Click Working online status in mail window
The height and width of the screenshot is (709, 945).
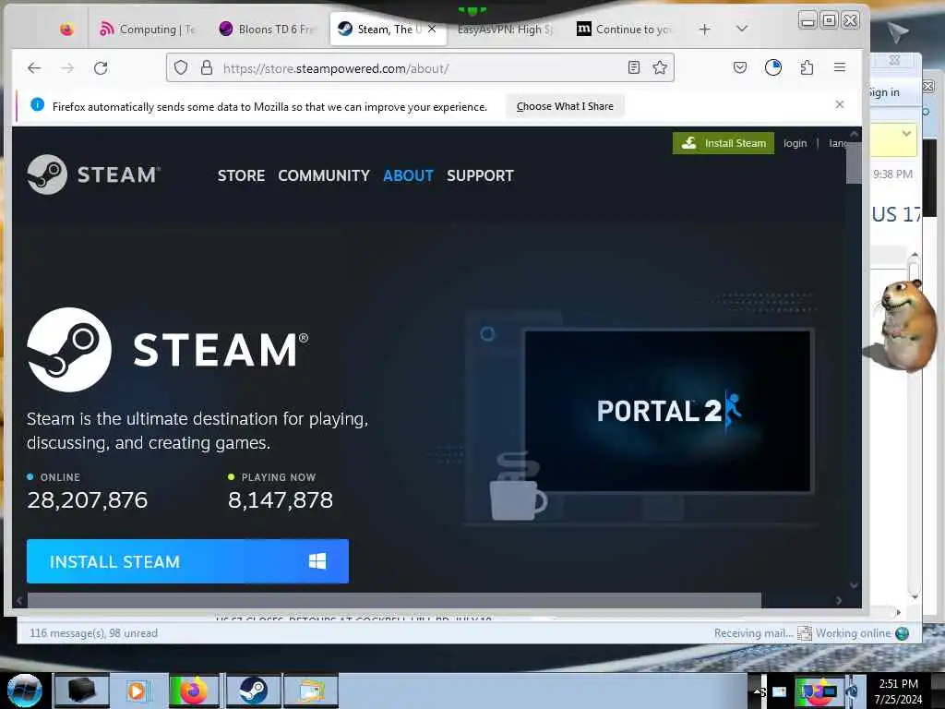click(x=853, y=633)
